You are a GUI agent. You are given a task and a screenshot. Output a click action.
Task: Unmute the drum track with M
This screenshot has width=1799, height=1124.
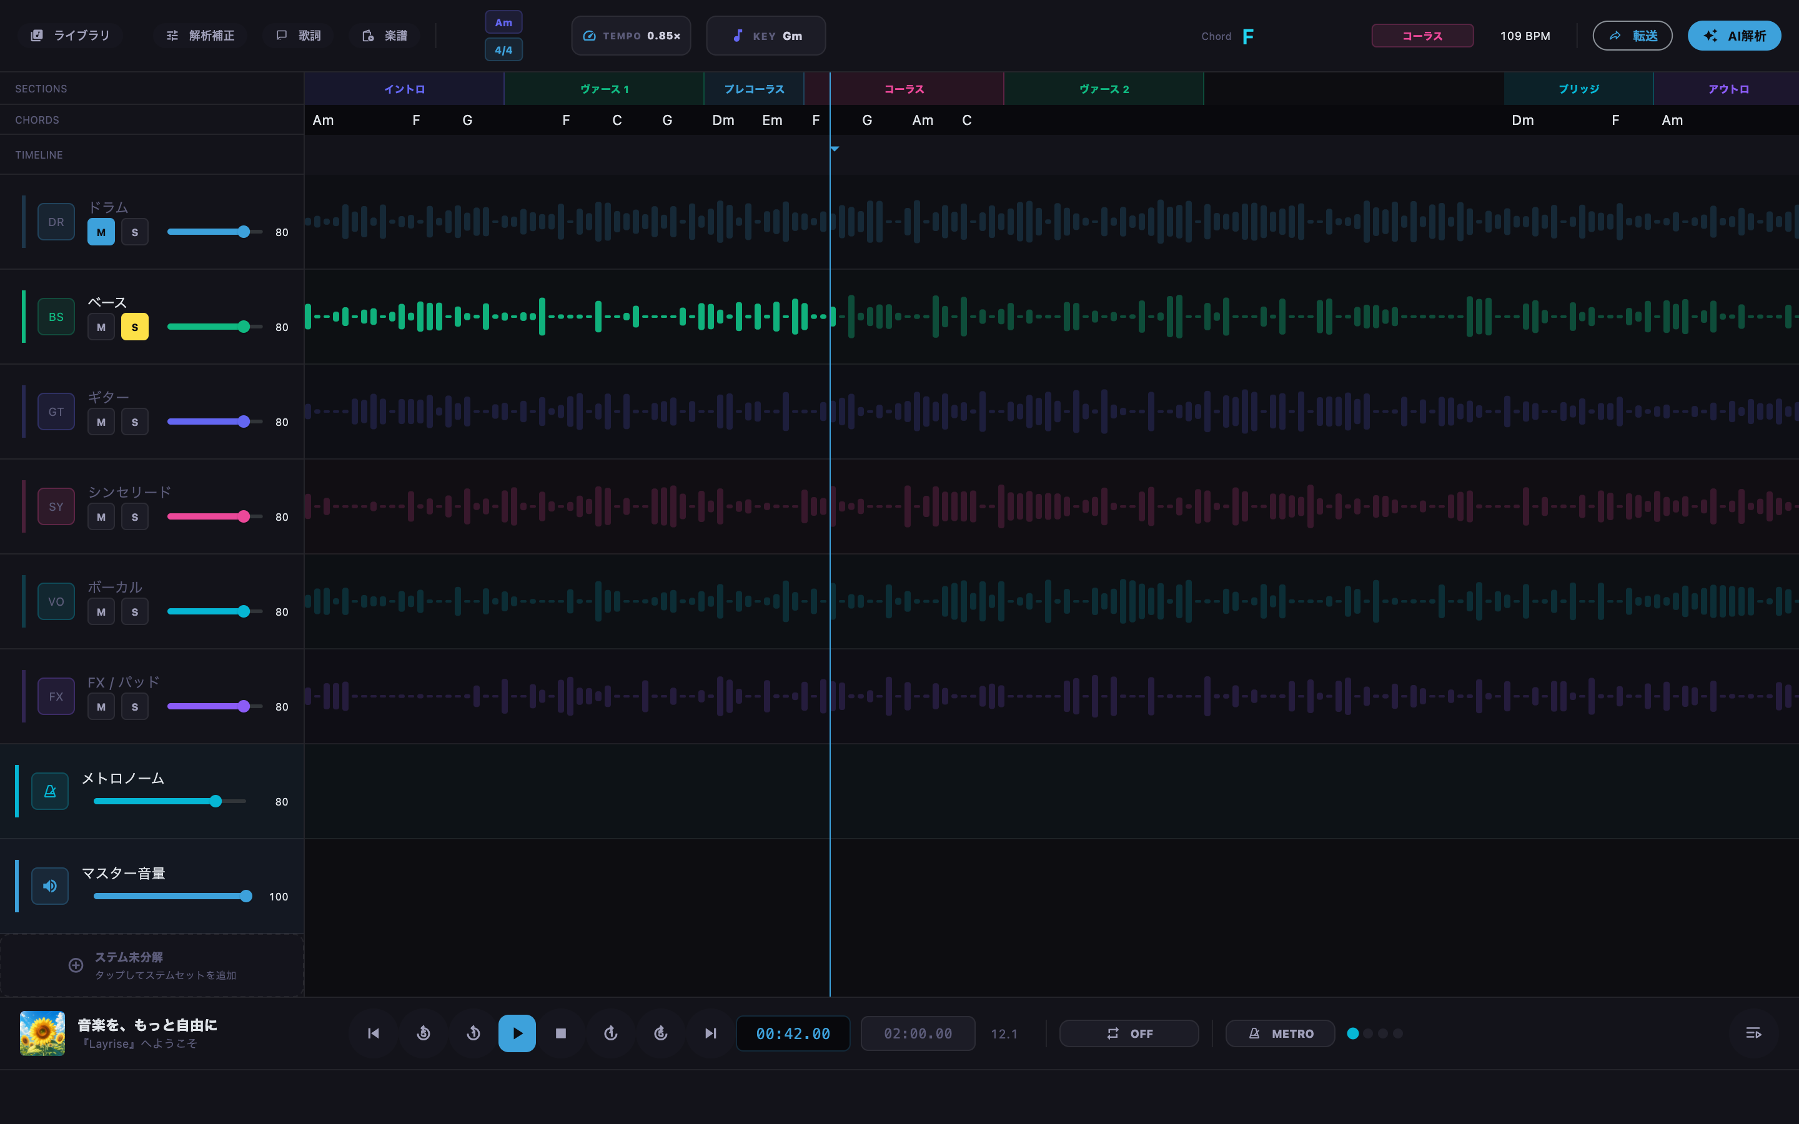tap(101, 232)
